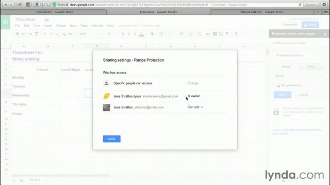Image resolution: width=330 pixels, height=185 pixels.
Task: Click the move-to-folder icon beside title
Action: pos(47,20)
